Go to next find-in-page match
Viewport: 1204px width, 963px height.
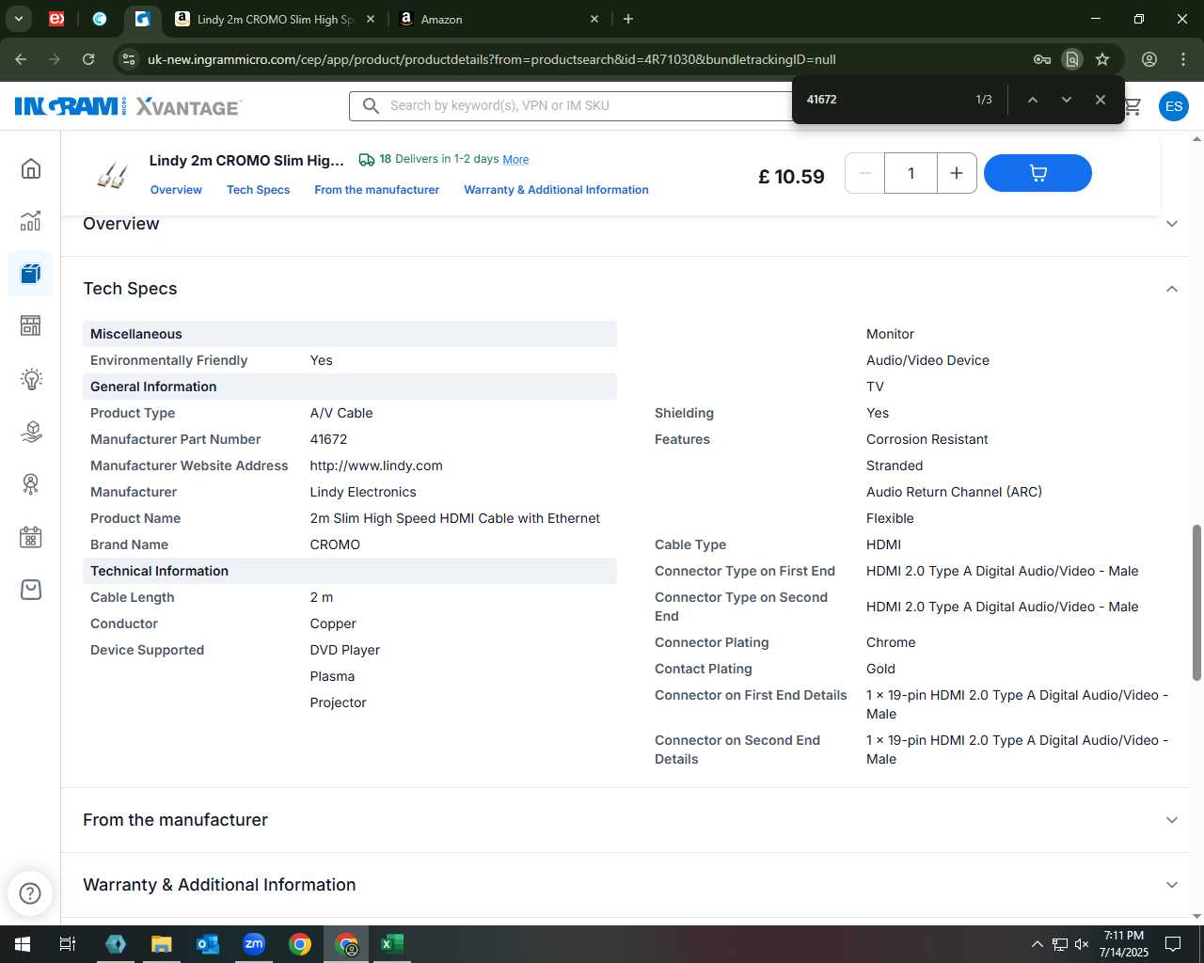[1066, 100]
